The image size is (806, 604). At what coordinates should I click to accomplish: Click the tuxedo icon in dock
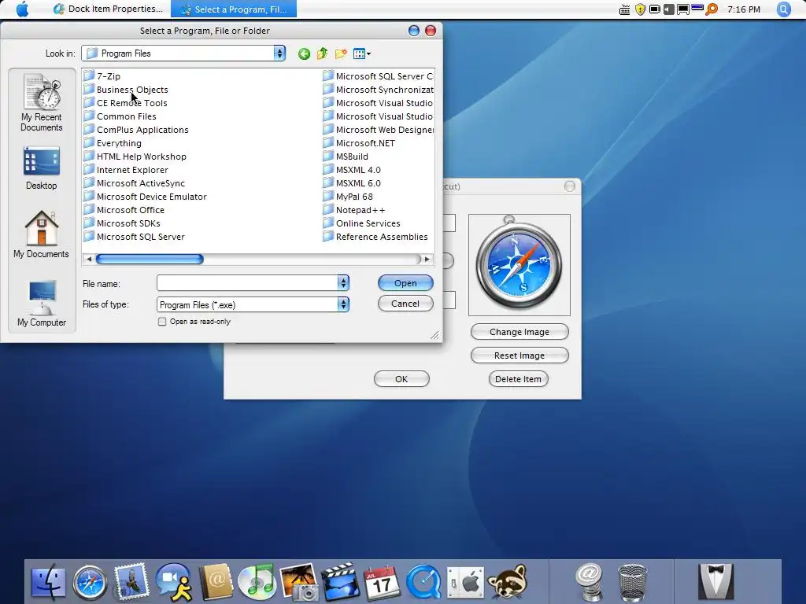pyautogui.click(x=715, y=582)
